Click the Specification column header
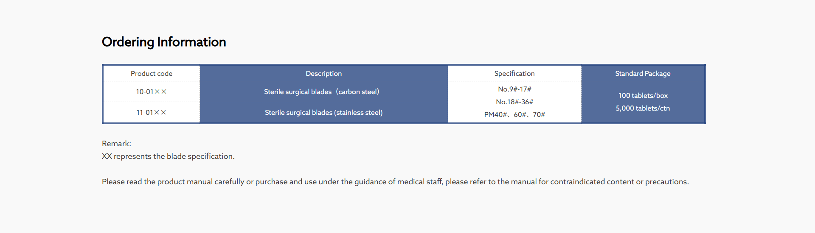815x233 pixels. (514, 74)
